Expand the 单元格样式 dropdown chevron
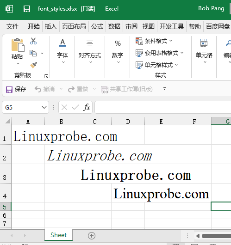This screenshot has width=231, height=245. (176, 65)
